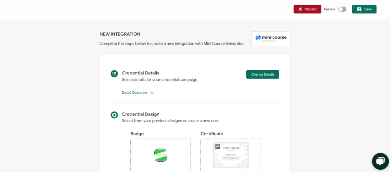Save the new integration

(364, 9)
